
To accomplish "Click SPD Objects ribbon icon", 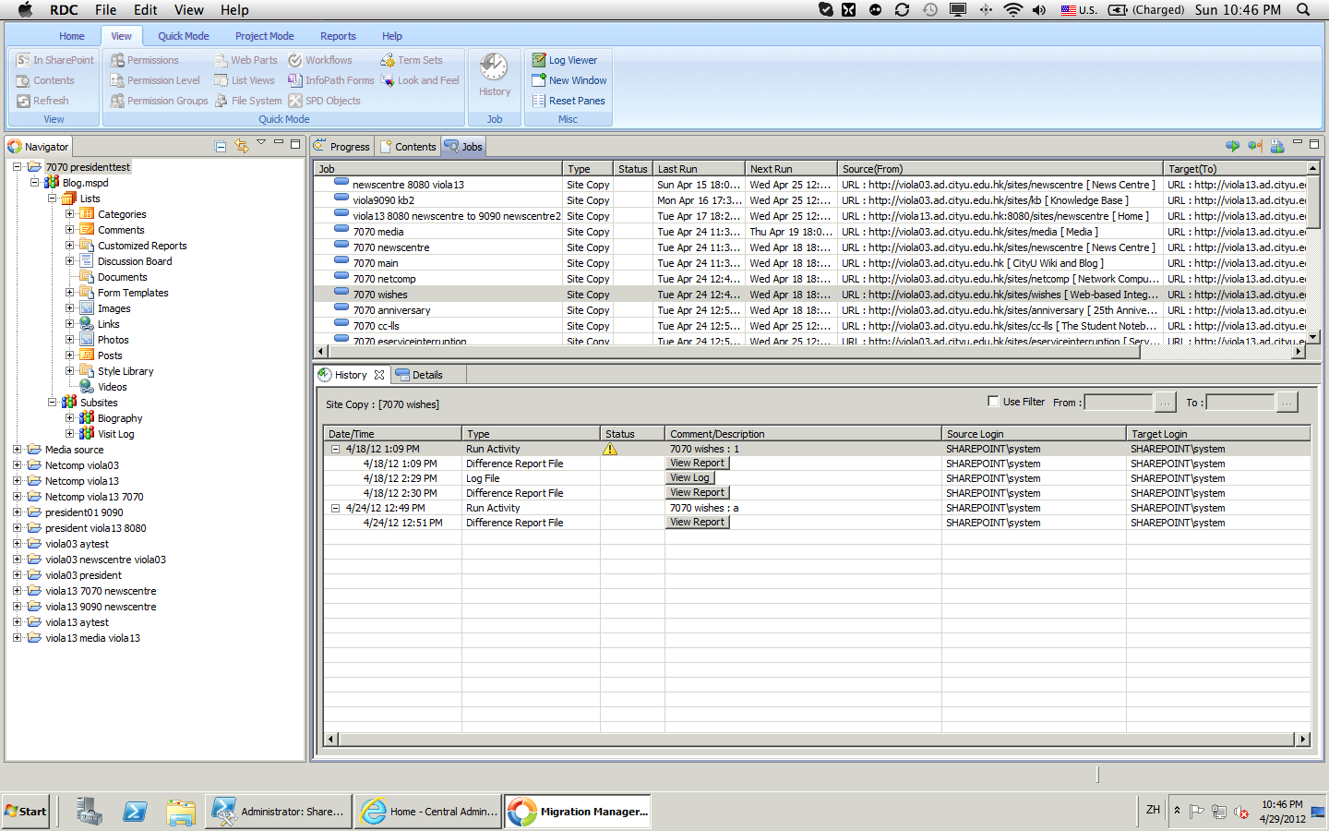I will click(x=295, y=101).
